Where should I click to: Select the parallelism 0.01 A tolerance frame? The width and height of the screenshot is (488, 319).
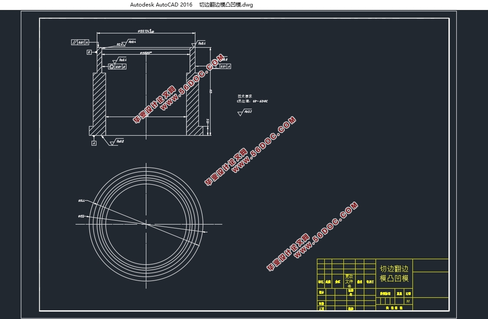click(x=80, y=42)
